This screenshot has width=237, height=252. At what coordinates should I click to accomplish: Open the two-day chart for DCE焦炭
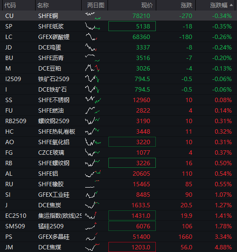(92, 205)
